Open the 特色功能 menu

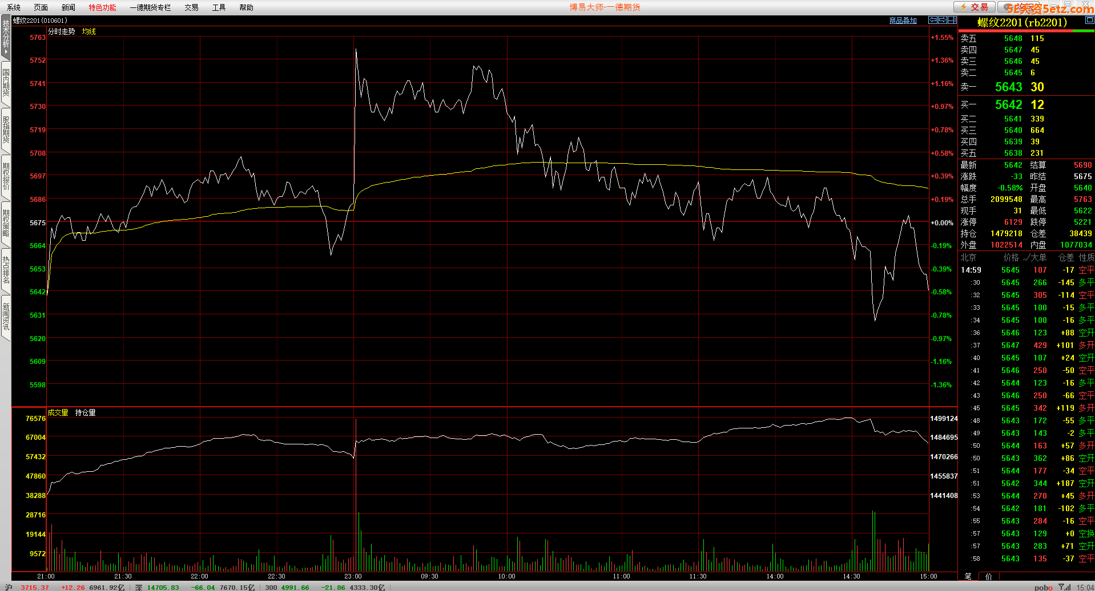pyautogui.click(x=102, y=7)
